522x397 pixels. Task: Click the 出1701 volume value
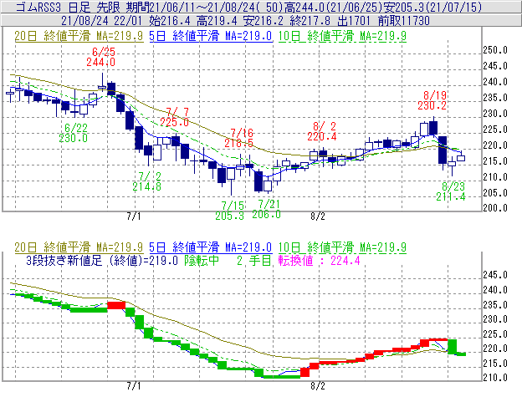[x=354, y=21]
